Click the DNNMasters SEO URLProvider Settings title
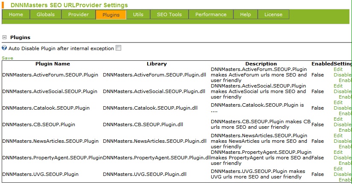This screenshot has height=184, width=352. 69,5
